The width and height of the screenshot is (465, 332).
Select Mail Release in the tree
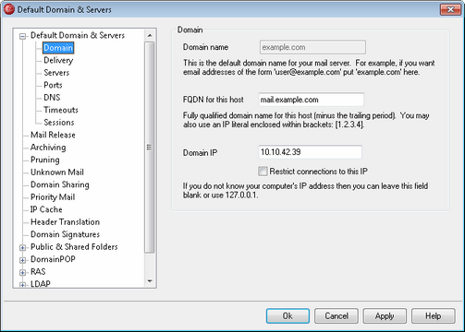click(x=53, y=135)
